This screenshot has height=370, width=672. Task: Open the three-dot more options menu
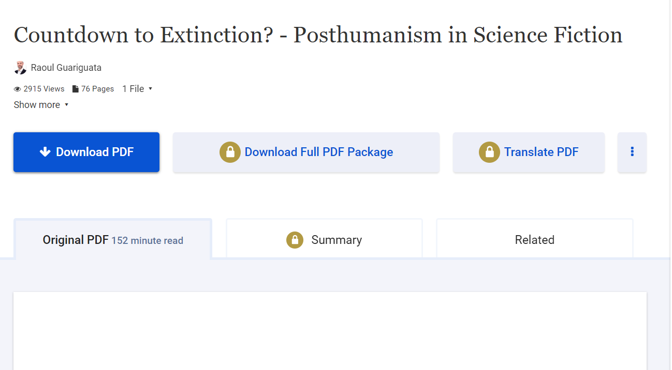[632, 152]
